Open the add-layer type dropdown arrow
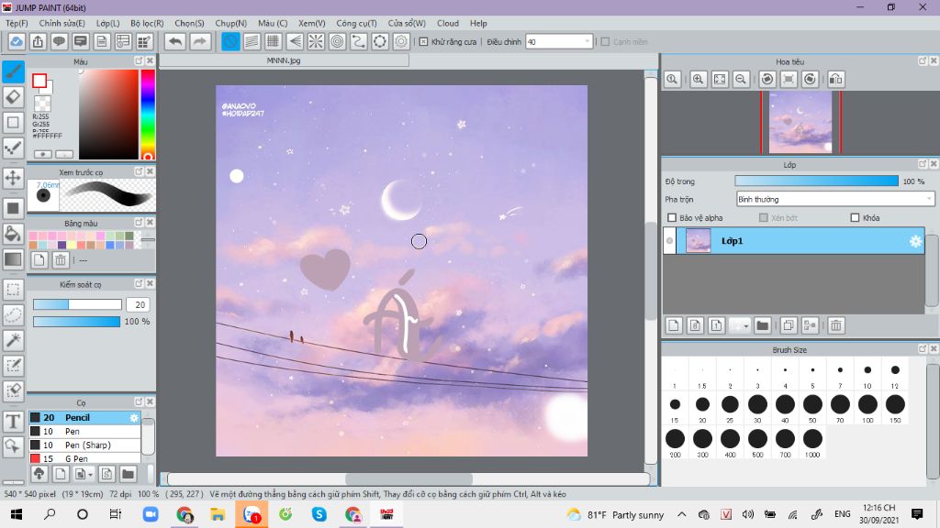This screenshot has height=528, width=940. point(745,325)
